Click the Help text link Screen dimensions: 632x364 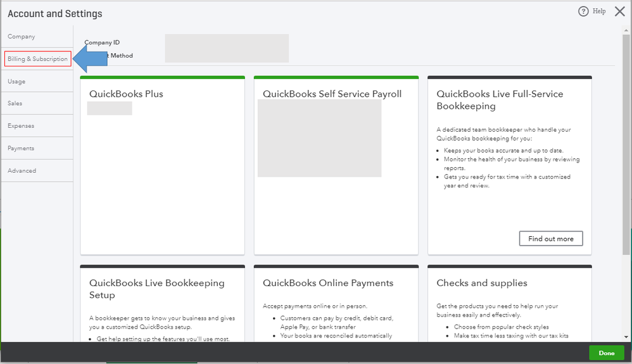pos(599,11)
